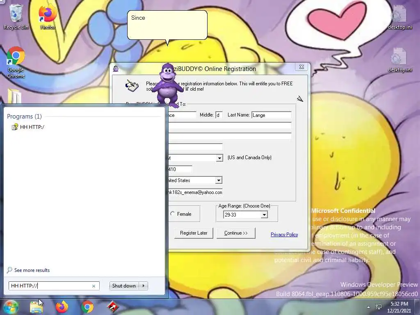Viewport: 420px width, 315px height.
Task: Click the Programs (1) header
Action: pos(24,116)
